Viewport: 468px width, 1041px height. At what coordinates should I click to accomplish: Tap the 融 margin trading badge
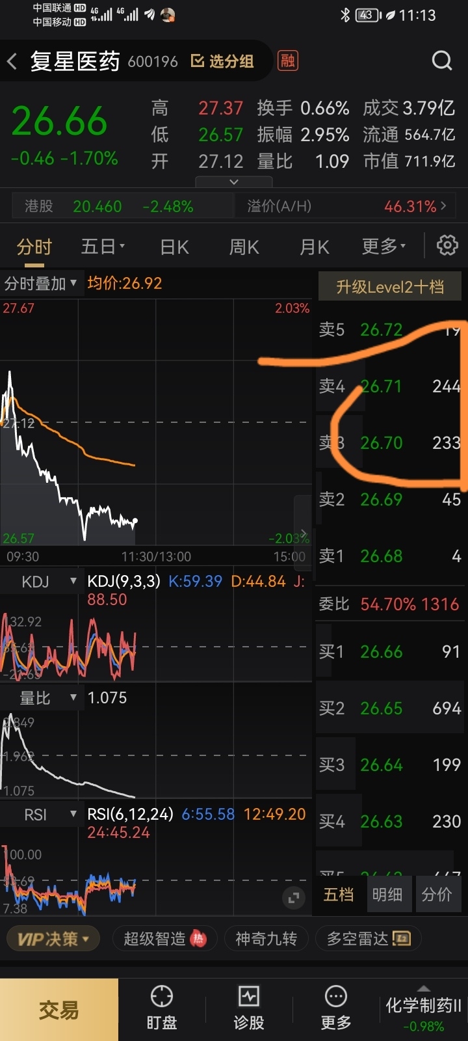(287, 61)
